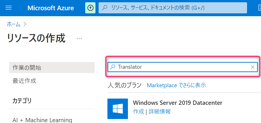Select 作業の開始 in the left menu
261x123 pixels.
tap(52, 68)
